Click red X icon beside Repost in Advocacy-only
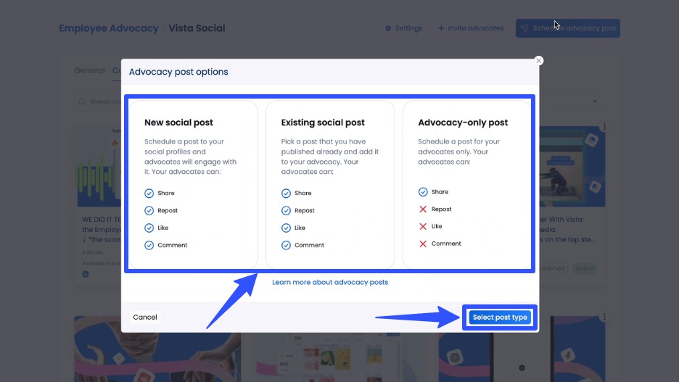The width and height of the screenshot is (679, 382). click(423, 209)
